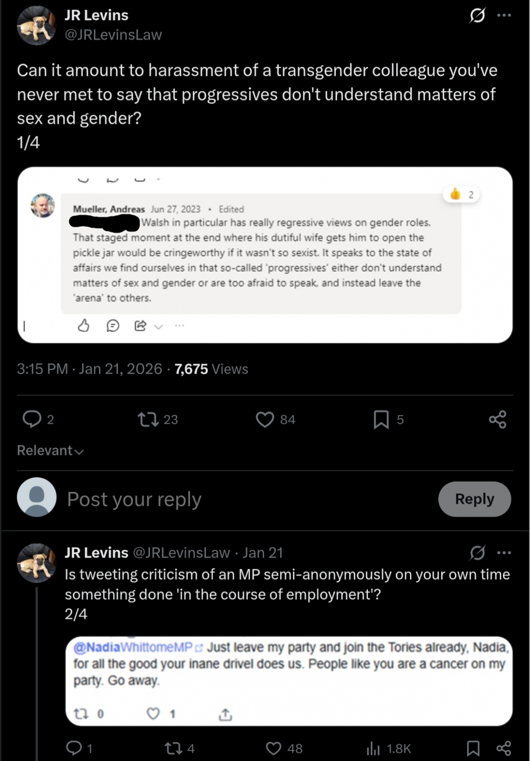
Task: Open JR Levins profile picture at top
Action: click(36, 26)
